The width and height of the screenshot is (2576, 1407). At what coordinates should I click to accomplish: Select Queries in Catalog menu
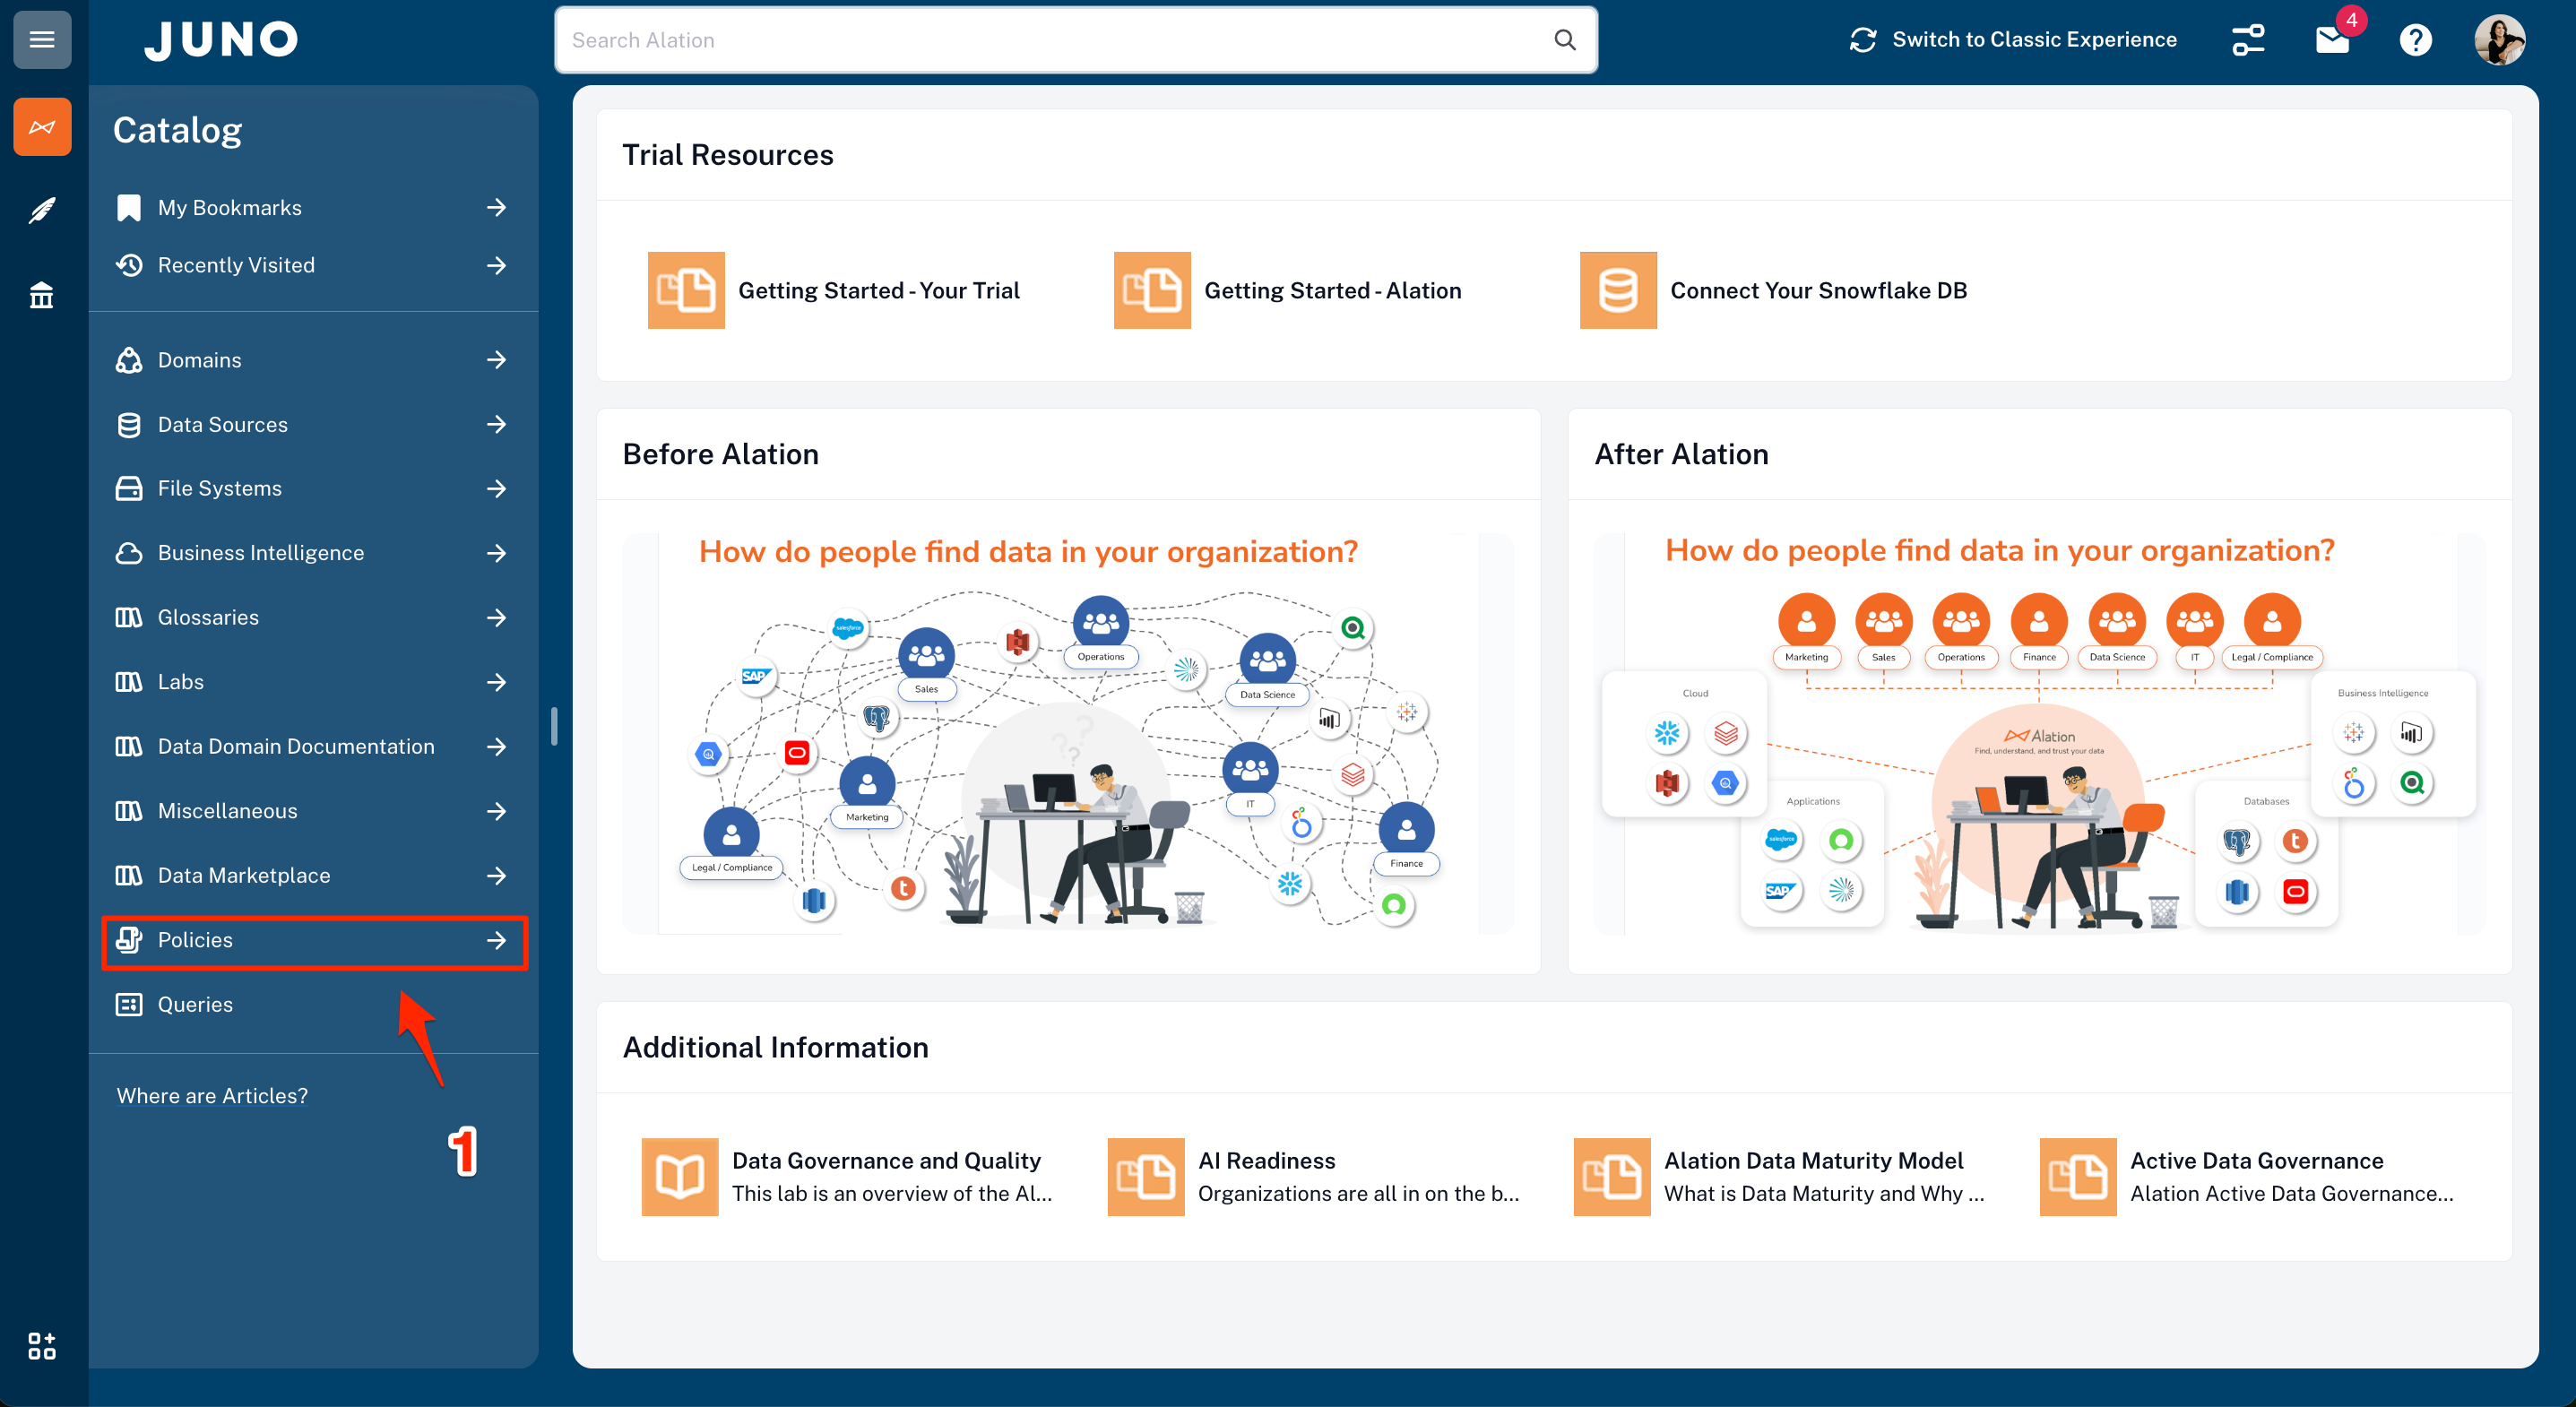pyautogui.click(x=195, y=1004)
